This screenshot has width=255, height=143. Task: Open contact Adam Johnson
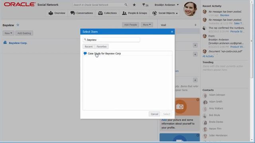(x=217, y=95)
